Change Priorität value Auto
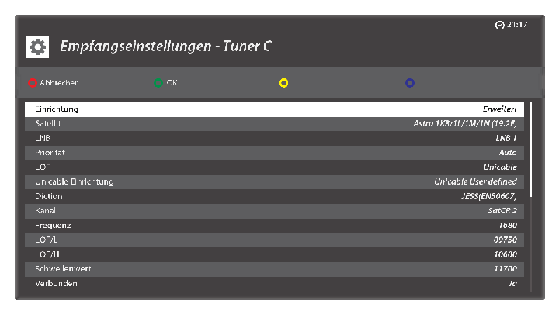Viewport: 559px width, 314px height. coord(507,153)
